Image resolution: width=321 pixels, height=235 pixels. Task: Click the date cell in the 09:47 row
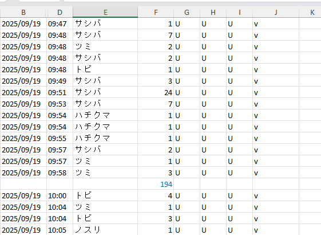click(23, 23)
